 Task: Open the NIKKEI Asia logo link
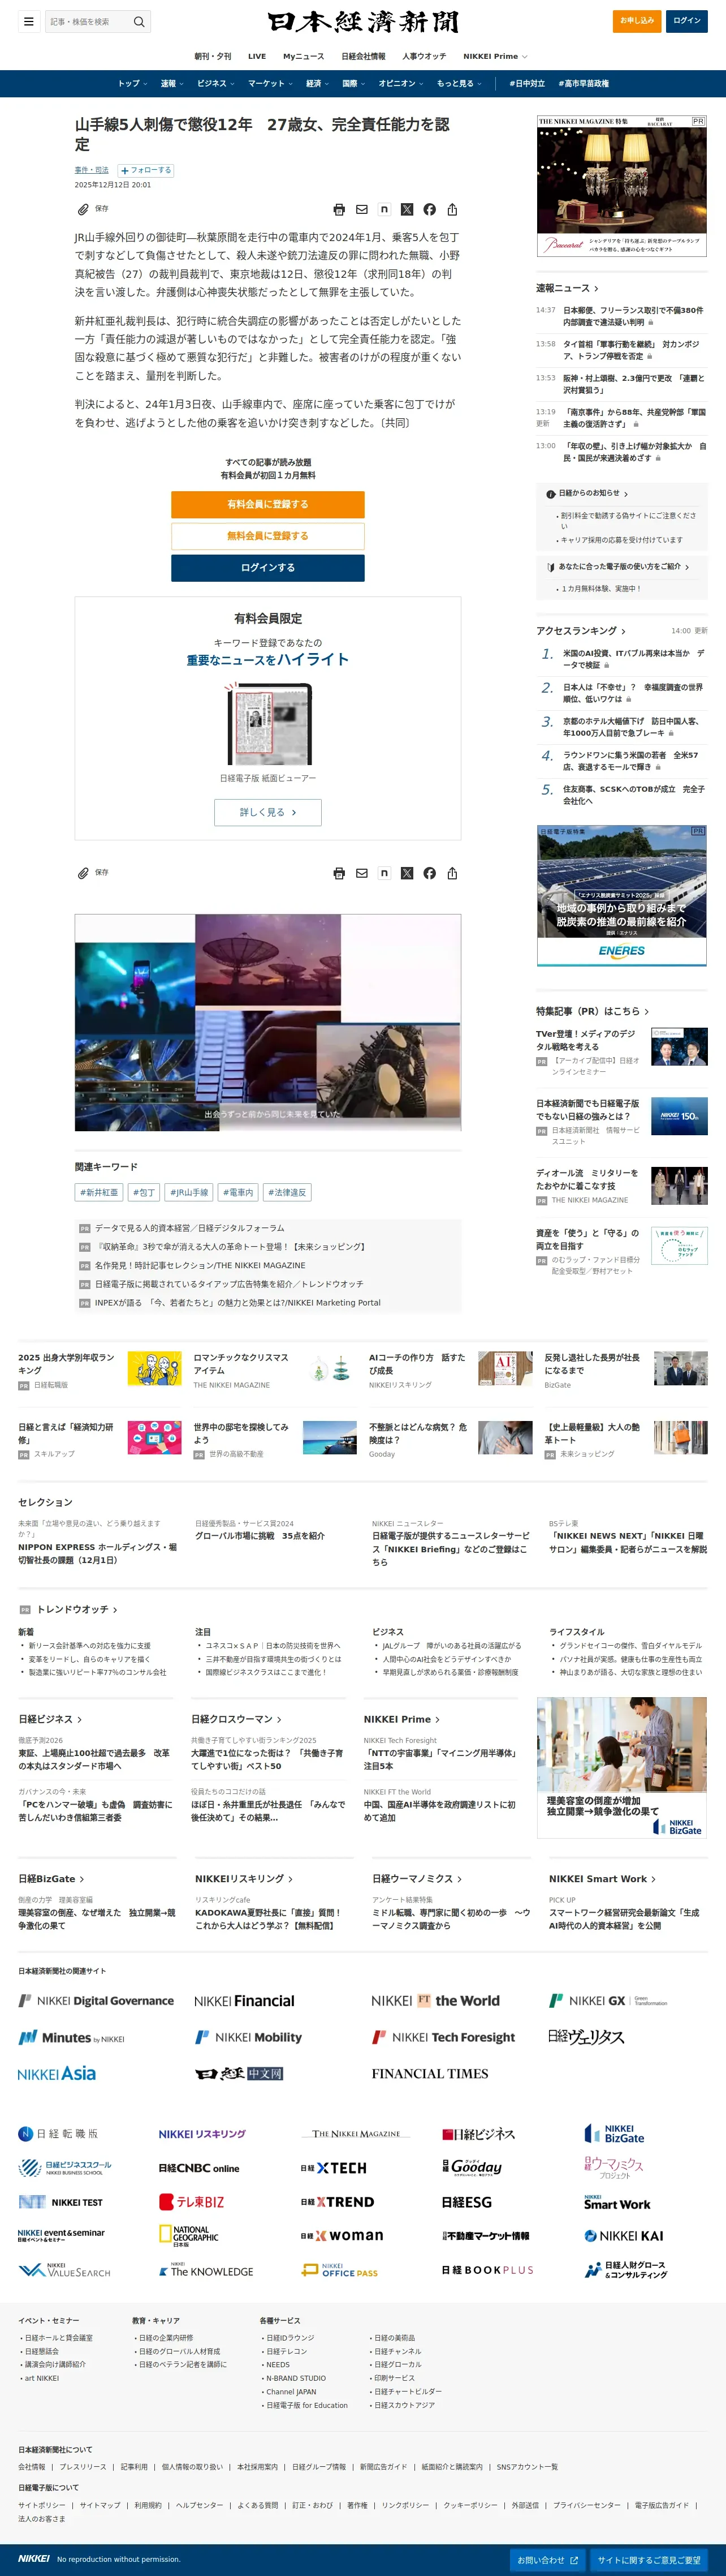pos(57,2074)
